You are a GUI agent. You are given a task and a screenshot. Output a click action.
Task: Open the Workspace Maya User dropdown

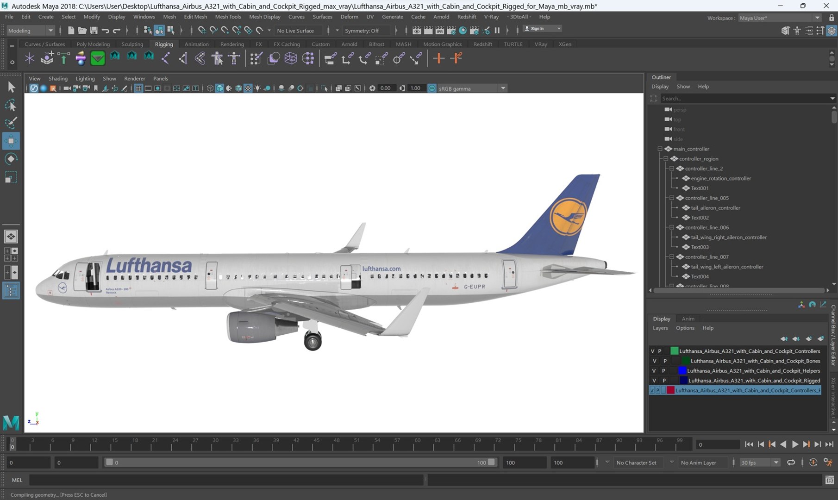(780, 18)
